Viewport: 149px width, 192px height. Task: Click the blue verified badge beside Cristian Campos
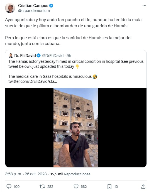click(51, 6)
